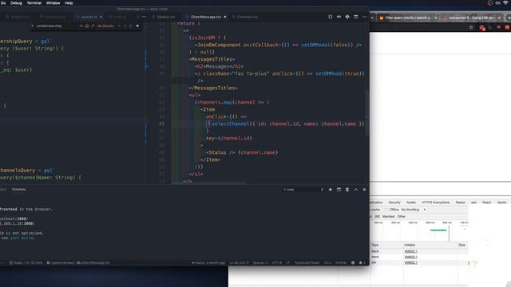Open the editor's more actions ellipsis menu
511x287 pixels.
click(364, 17)
